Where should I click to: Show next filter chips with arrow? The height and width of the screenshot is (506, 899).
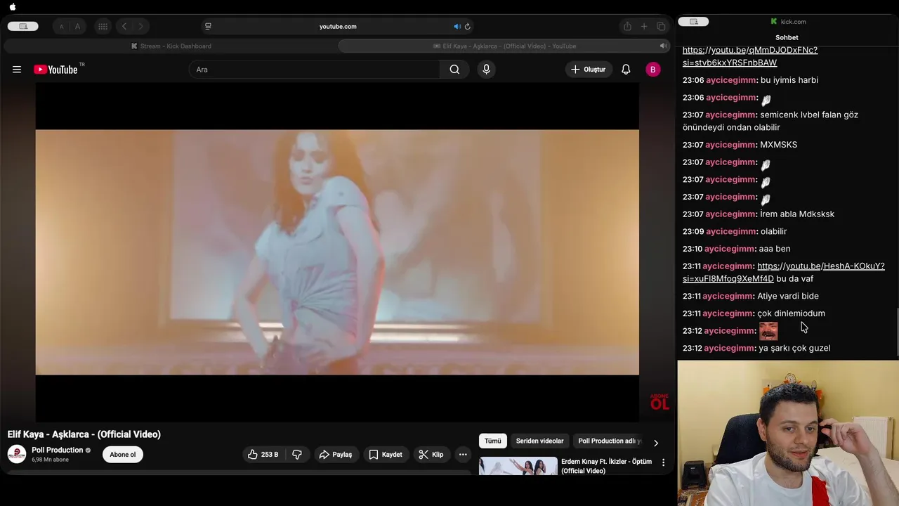pos(656,443)
